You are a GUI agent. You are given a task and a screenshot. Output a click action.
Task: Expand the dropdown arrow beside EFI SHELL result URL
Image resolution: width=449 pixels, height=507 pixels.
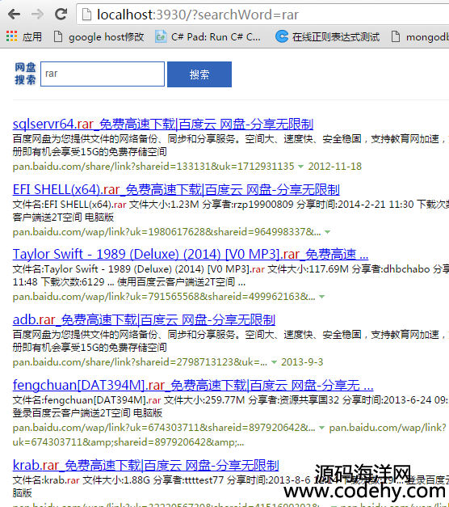point(328,232)
